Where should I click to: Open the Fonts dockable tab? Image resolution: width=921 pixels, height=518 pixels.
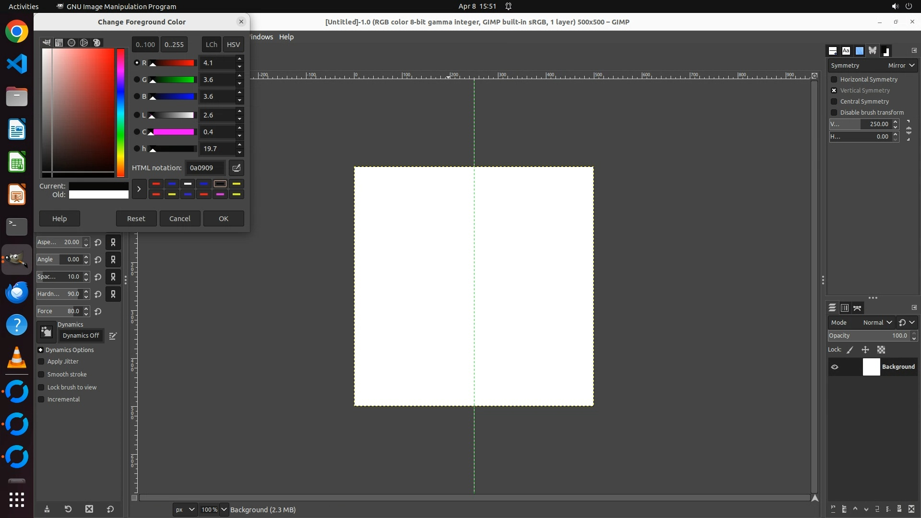(x=846, y=51)
